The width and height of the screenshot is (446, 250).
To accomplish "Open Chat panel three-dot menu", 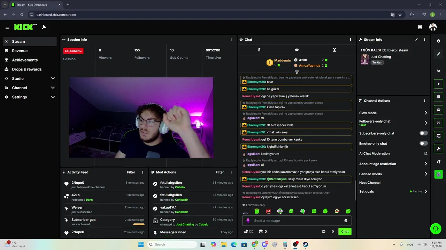I will pos(351,40).
